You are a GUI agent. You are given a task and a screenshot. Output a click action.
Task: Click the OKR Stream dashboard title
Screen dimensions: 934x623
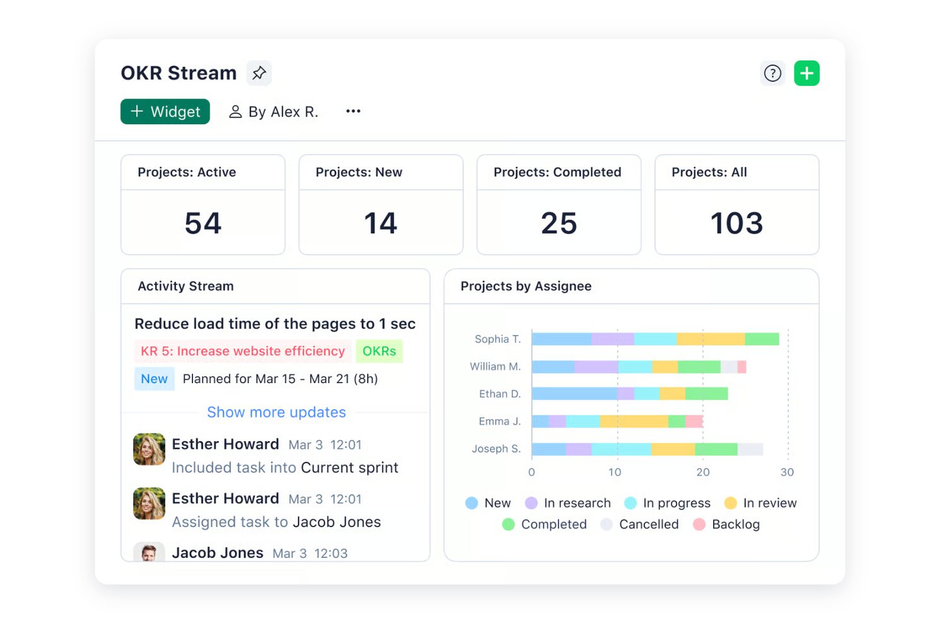(179, 73)
